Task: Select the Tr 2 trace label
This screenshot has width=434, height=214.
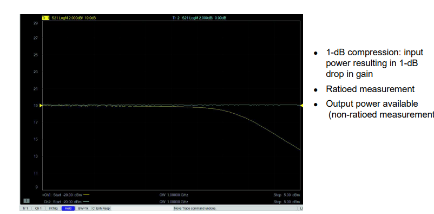Action: [x=176, y=18]
